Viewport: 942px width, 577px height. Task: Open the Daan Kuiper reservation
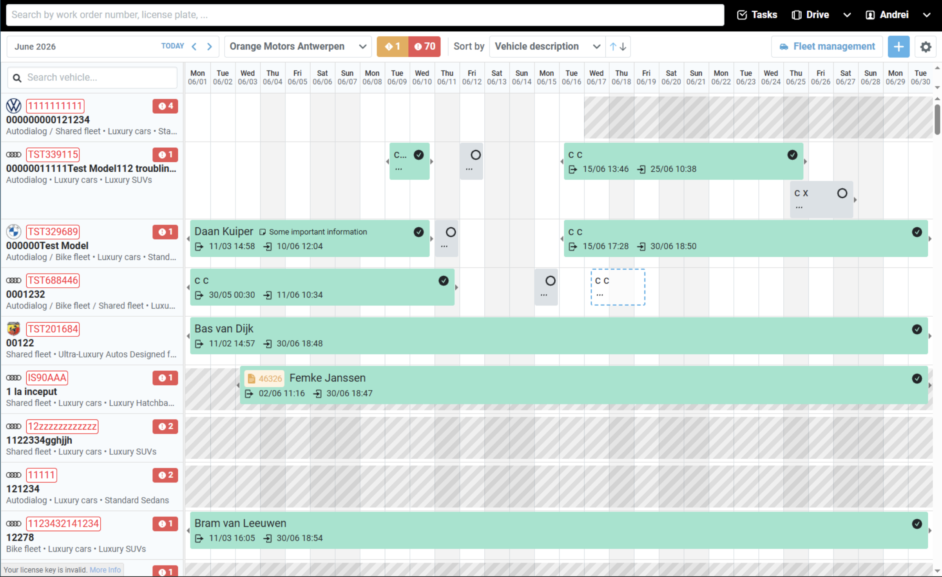pos(310,239)
